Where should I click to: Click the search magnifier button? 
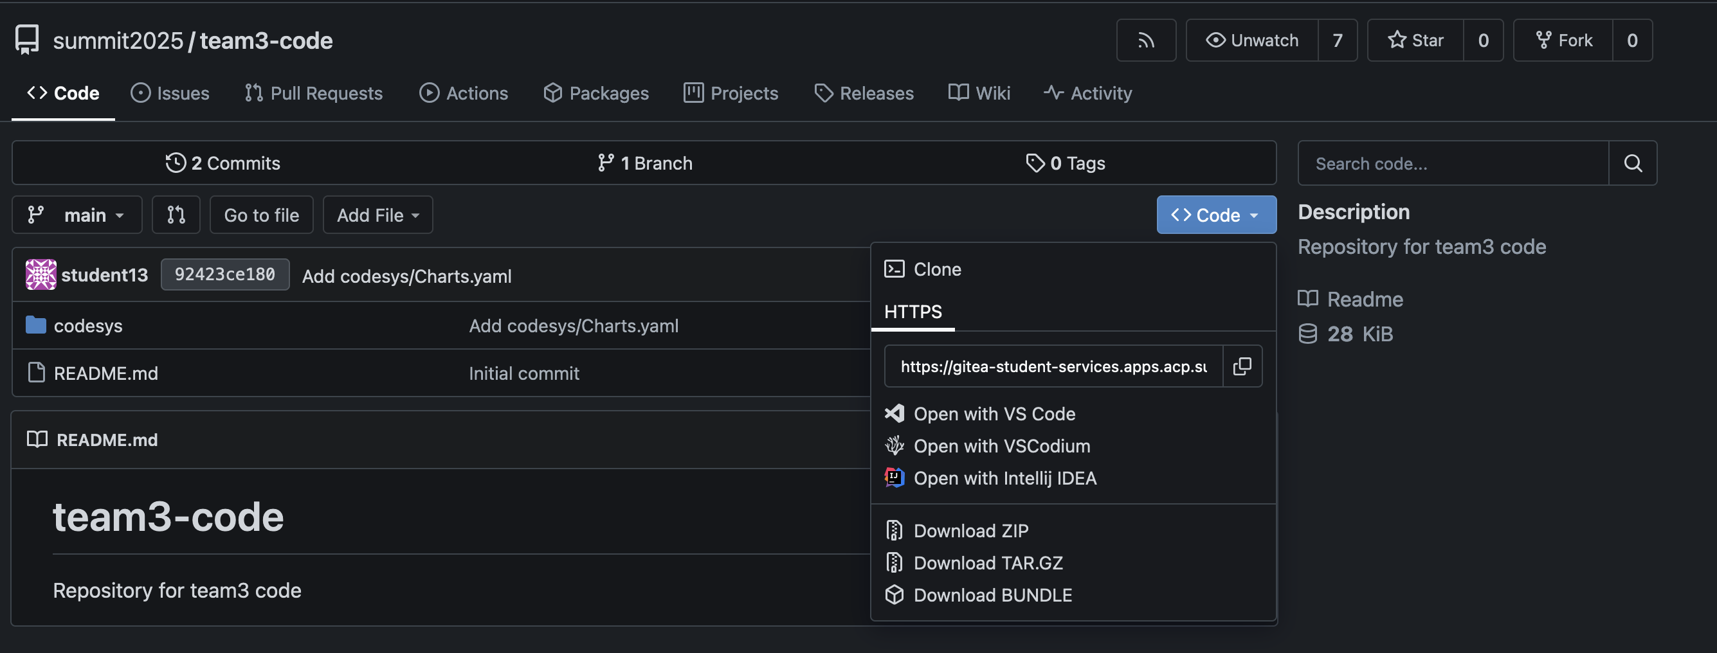pos(1632,163)
